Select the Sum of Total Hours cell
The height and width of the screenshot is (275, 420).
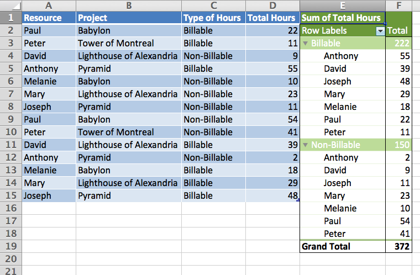tap(343, 18)
